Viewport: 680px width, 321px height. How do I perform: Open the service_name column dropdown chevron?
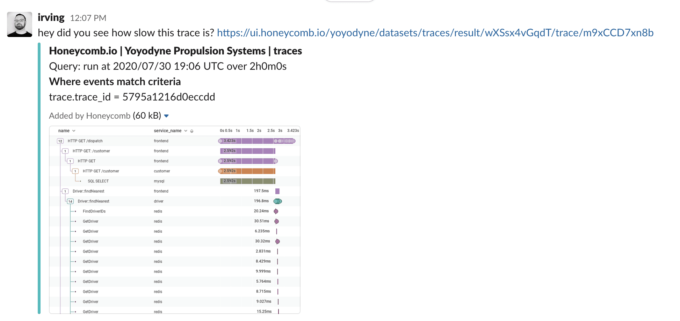click(186, 131)
